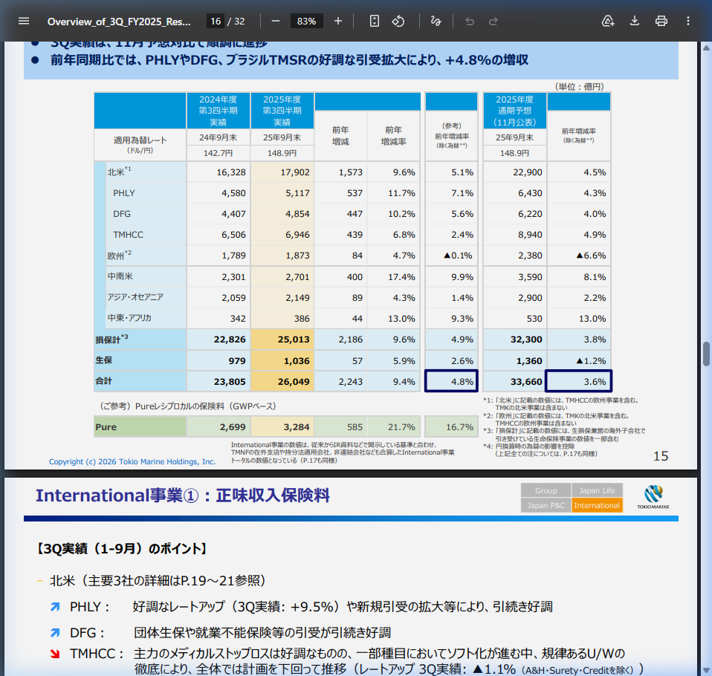Click the DFG row label in table
The image size is (712, 676).
click(122, 214)
